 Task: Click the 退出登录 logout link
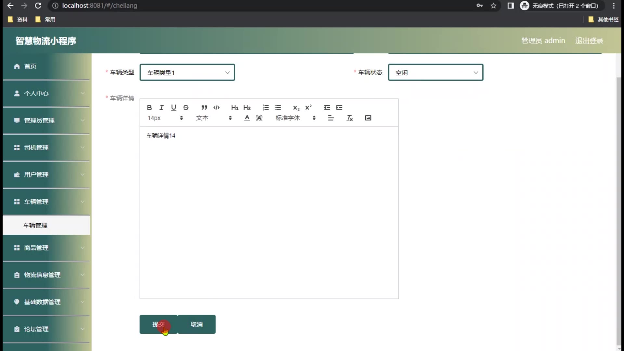(x=589, y=41)
